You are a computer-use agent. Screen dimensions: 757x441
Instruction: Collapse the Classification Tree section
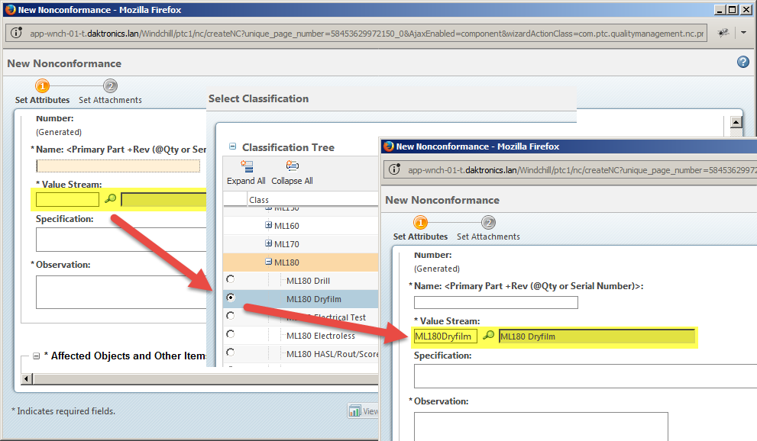pos(233,146)
